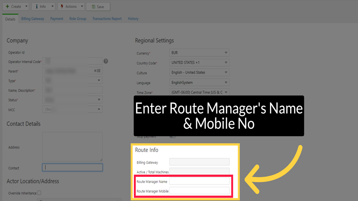358x201 pixels.
Task: Click inside the Address text area
Action: pos(72,147)
